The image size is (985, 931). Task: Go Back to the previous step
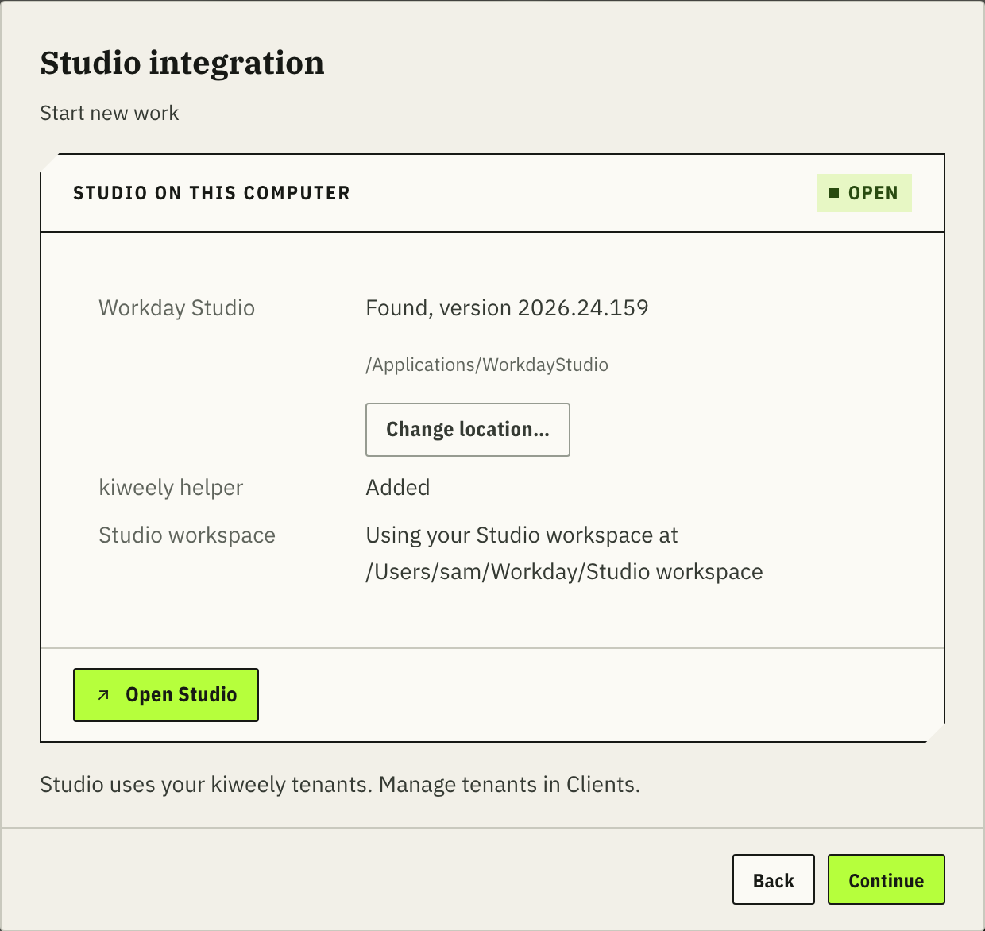[x=774, y=879]
